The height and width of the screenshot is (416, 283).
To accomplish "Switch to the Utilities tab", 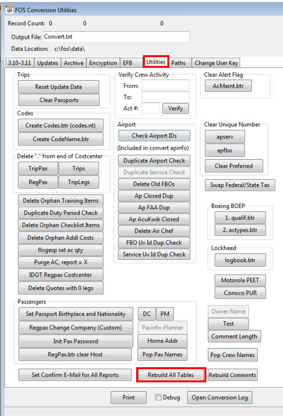I will pyautogui.click(x=156, y=62).
